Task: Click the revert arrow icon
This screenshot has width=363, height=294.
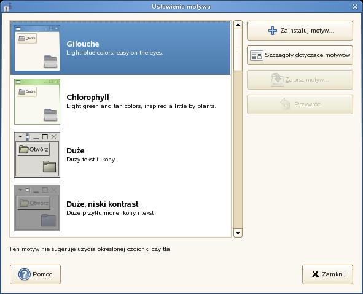Action: (x=285, y=104)
